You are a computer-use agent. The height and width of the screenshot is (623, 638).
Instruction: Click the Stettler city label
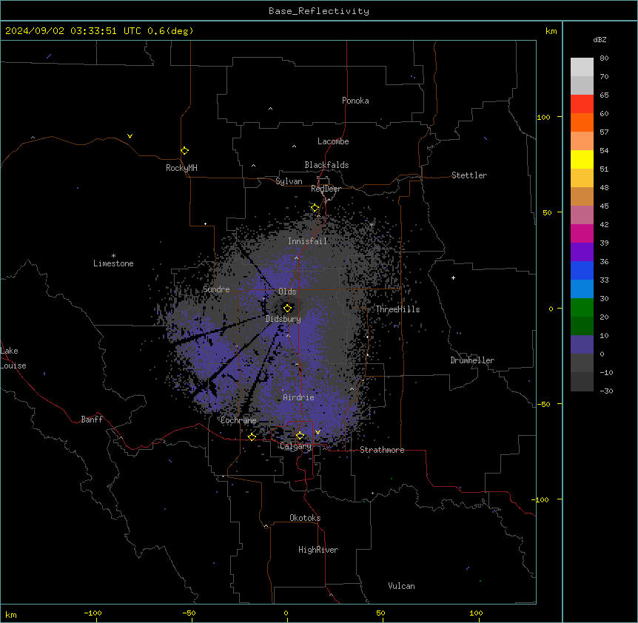[469, 175]
